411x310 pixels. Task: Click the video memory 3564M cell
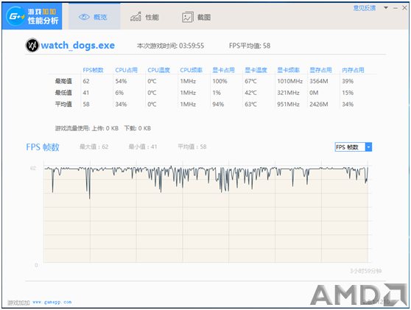pyautogui.click(x=319, y=81)
